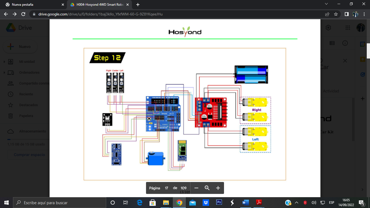Click the zoom out minus icon
The image size is (370, 208).
[196, 188]
